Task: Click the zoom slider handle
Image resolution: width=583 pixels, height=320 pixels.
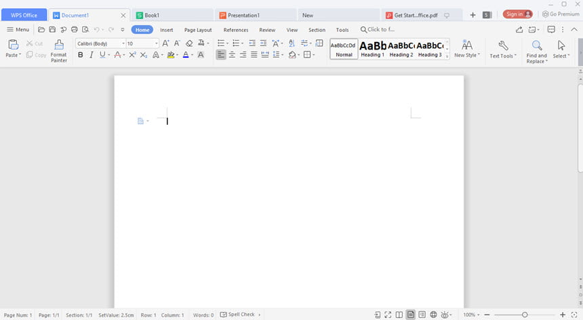Action: pyautogui.click(x=525, y=315)
